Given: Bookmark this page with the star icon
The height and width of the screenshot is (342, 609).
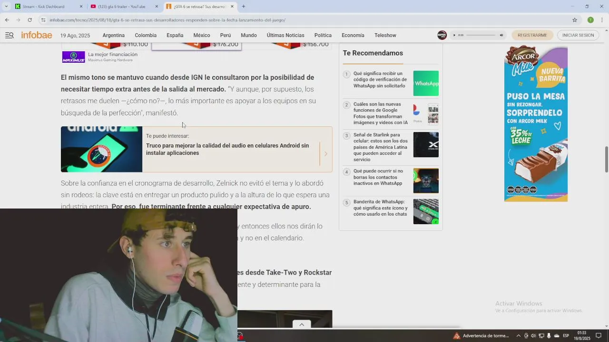Looking at the screenshot, I should click(x=575, y=20).
